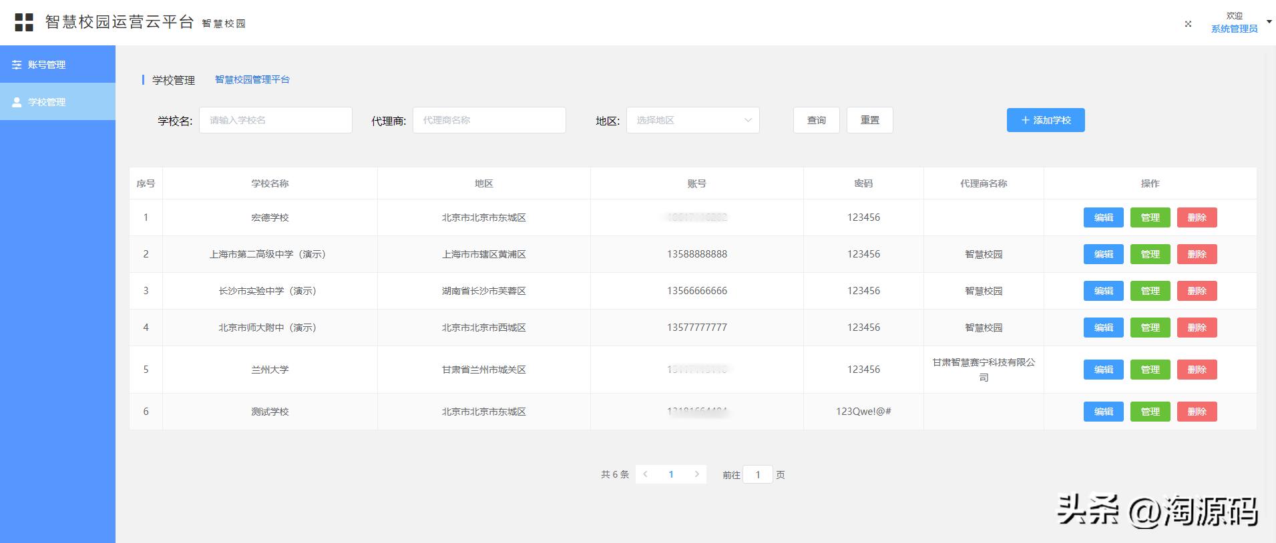1276x543 pixels.
Task: Click the platform grid logo icon
Action: point(24,22)
